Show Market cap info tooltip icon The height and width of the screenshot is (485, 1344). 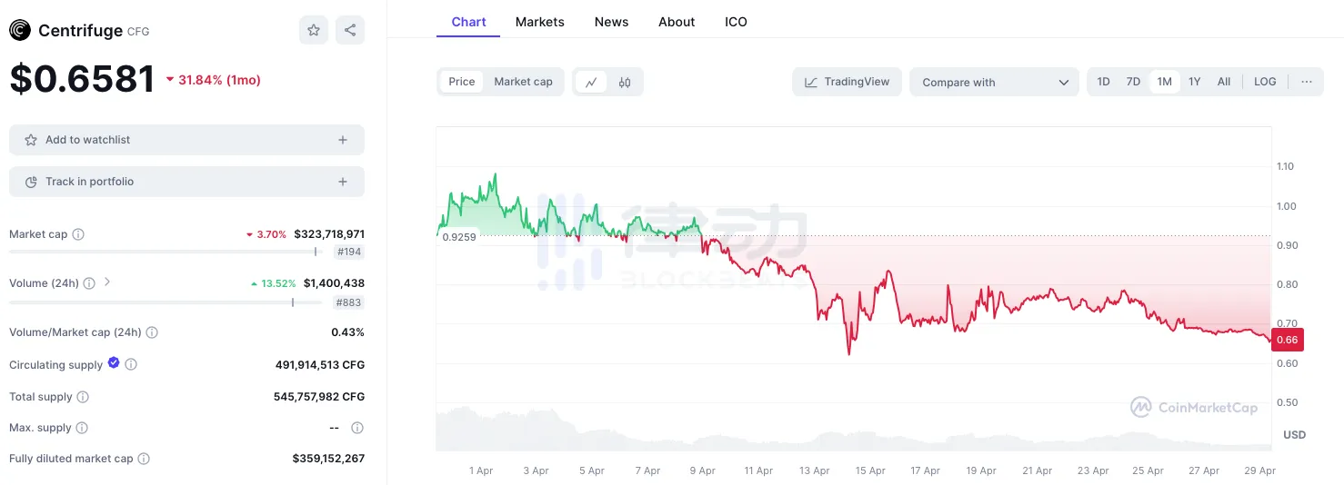tap(78, 234)
